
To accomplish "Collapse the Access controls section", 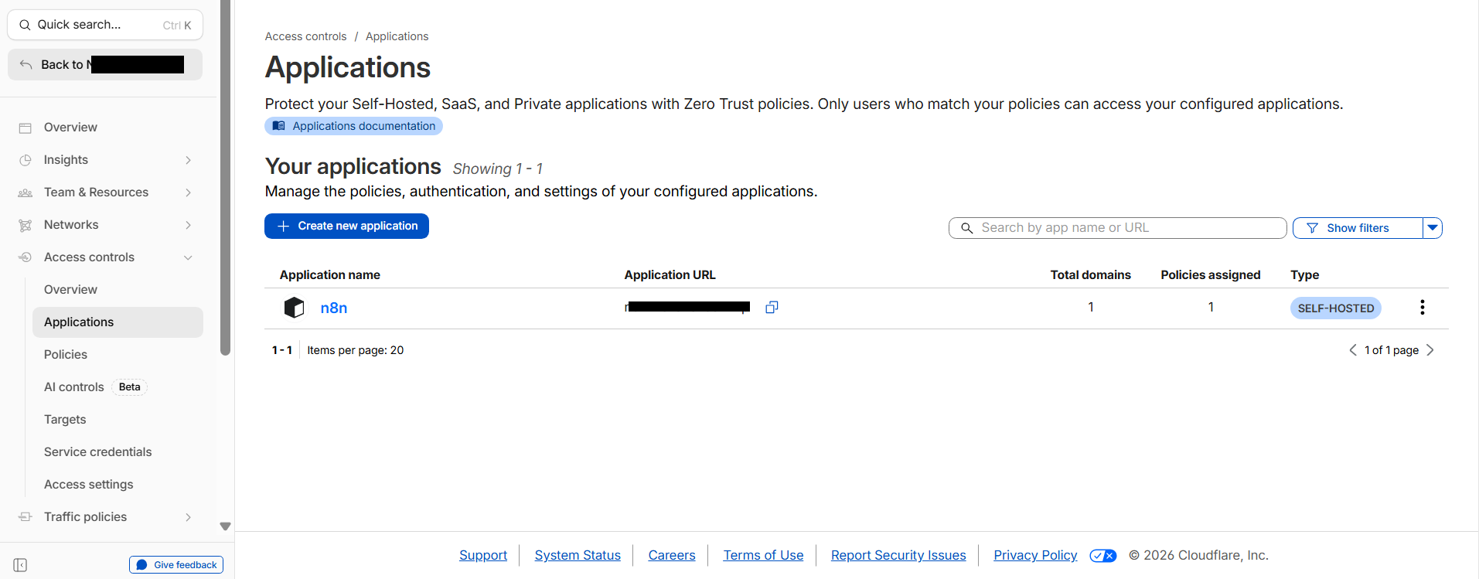I will 188,257.
